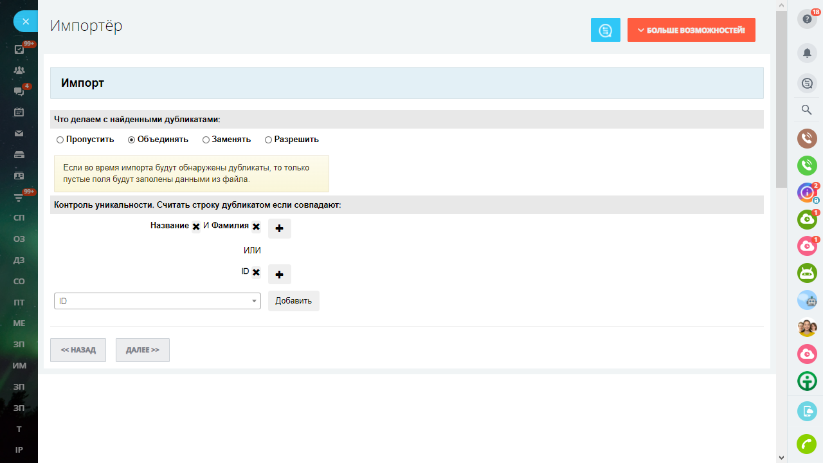
Task: Open the tasks icon in left sidebar
Action: 19,50
